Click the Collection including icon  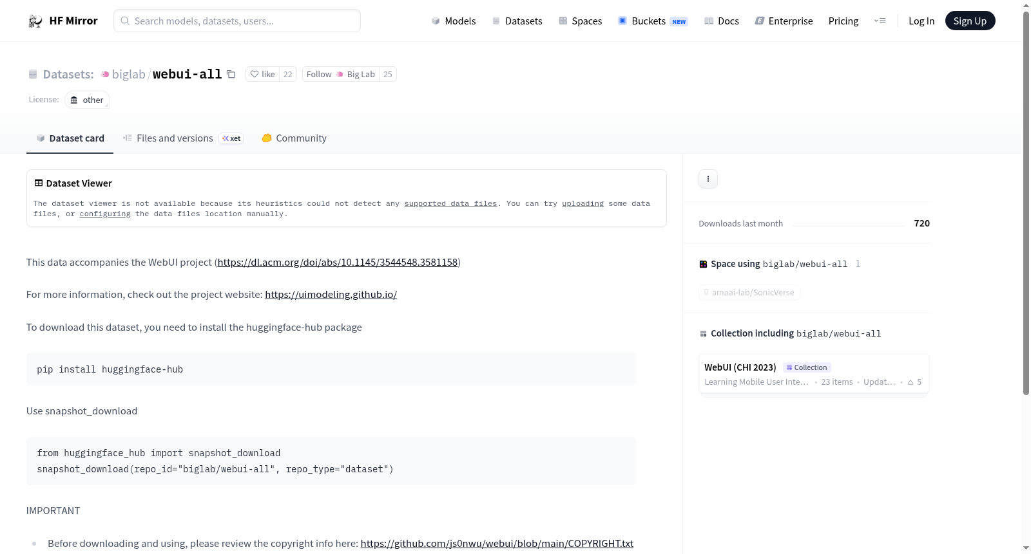tap(704, 334)
